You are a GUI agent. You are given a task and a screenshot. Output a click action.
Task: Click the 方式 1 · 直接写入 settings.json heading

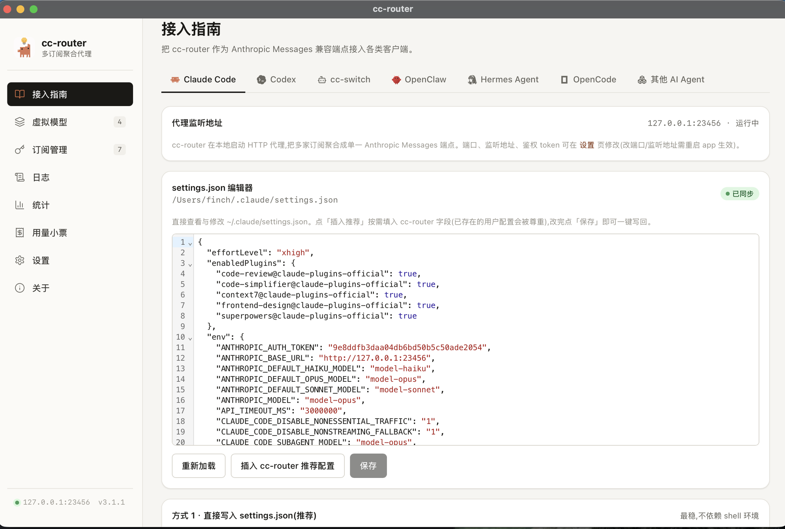point(244,516)
